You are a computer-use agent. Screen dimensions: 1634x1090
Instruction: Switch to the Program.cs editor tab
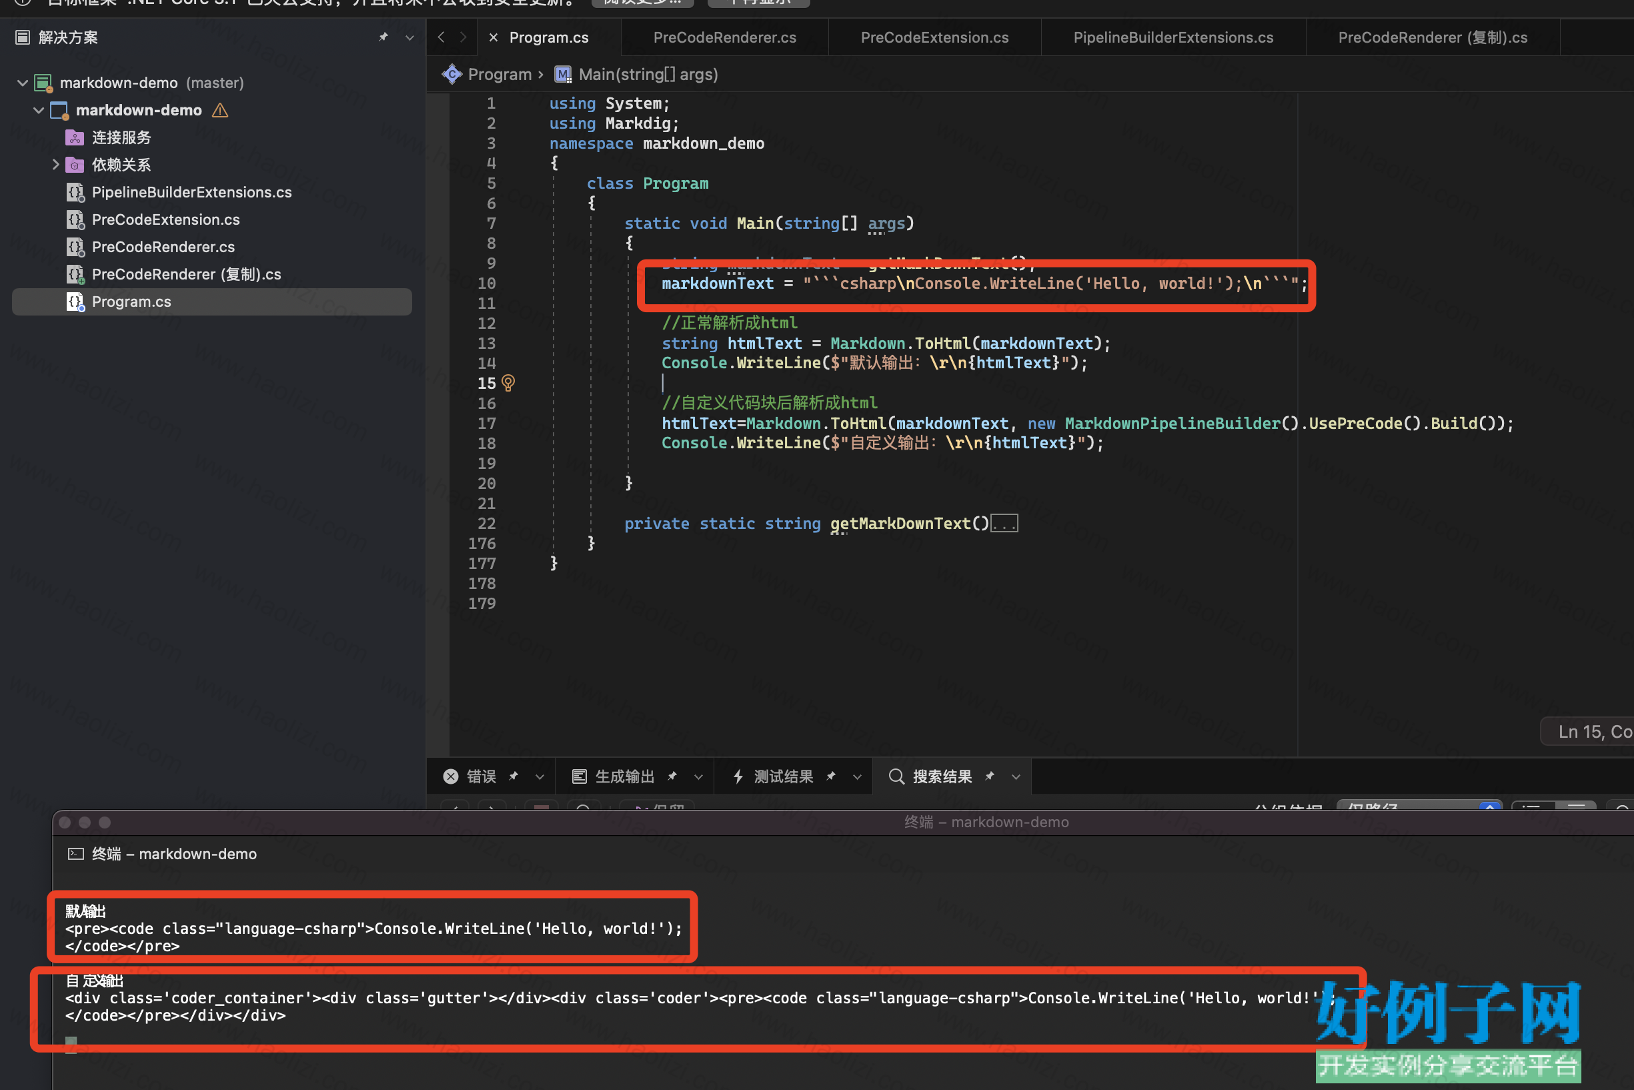point(549,37)
